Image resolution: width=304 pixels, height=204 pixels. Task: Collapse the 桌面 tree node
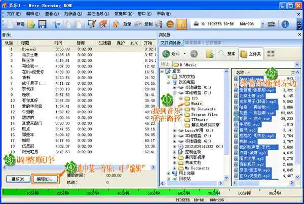pos(162,71)
